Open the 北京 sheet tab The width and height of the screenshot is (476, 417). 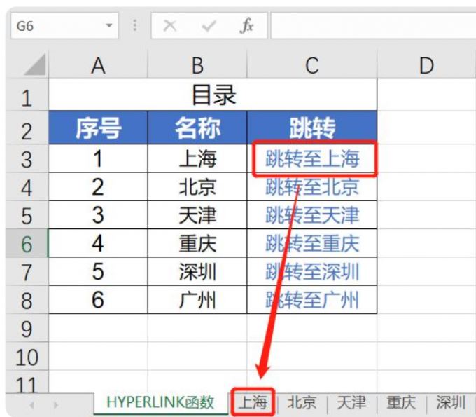(302, 402)
